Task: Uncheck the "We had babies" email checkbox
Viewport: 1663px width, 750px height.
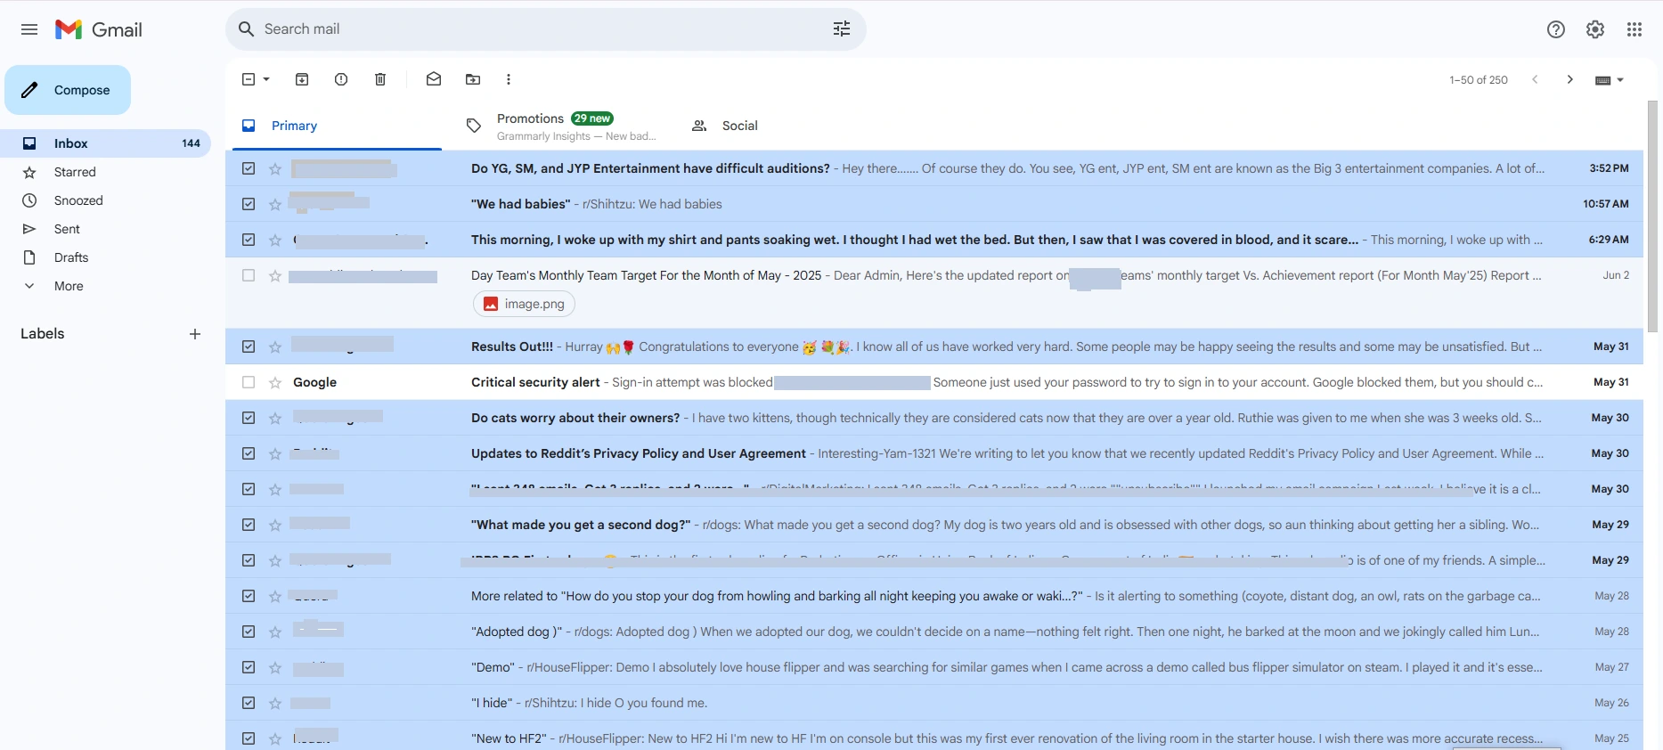Action: coord(249,204)
